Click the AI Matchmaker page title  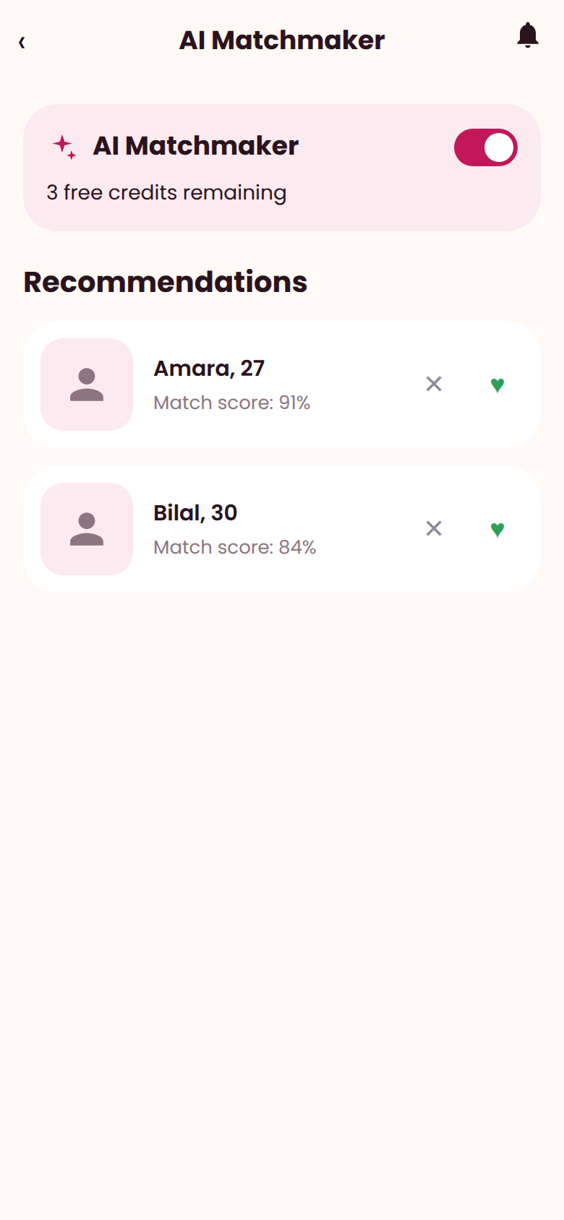(282, 40)
